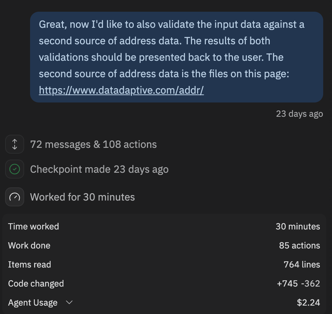This screenshot has width=332, height=314.
Task: Click the '85 actions' value
Action: click(299, 246)
